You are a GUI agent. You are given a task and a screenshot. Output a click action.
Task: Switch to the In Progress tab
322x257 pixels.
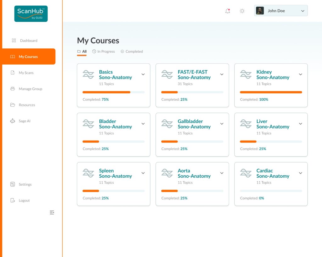coord(103,51)
